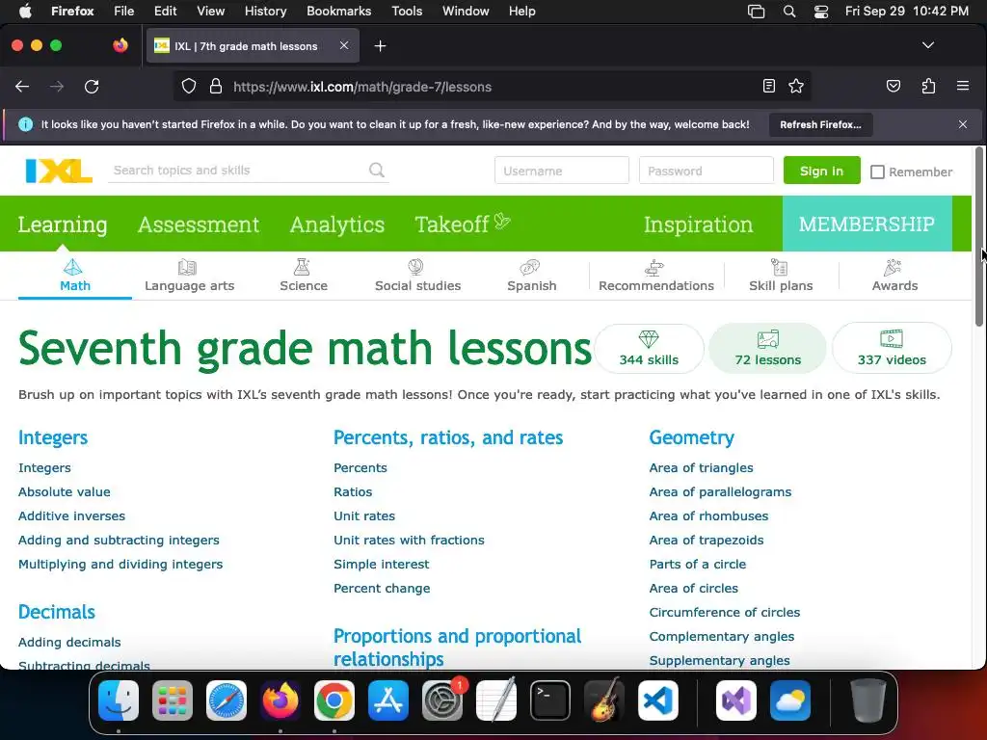Click the Firefox address bar URL
987x740 pixels.
(x=362, y=87)
